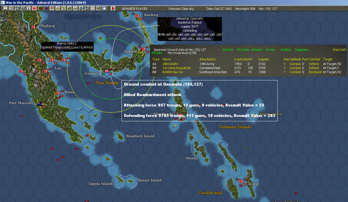348x202 pixels.
Task: Open the document list toolbar icon
Action: pos(11,8)
